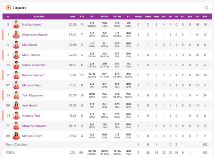This screenshot has height=158, width=214.
Task: Click Kokoro Tanaka's avatar image
Action: pos(16,75)
